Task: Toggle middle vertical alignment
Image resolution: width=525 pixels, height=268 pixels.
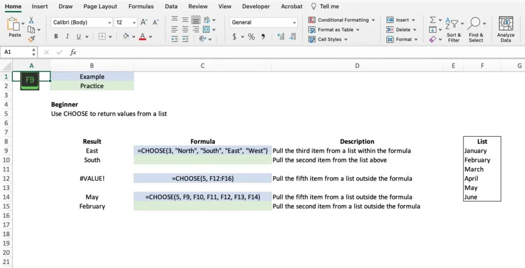Action: tap(185, 20)
